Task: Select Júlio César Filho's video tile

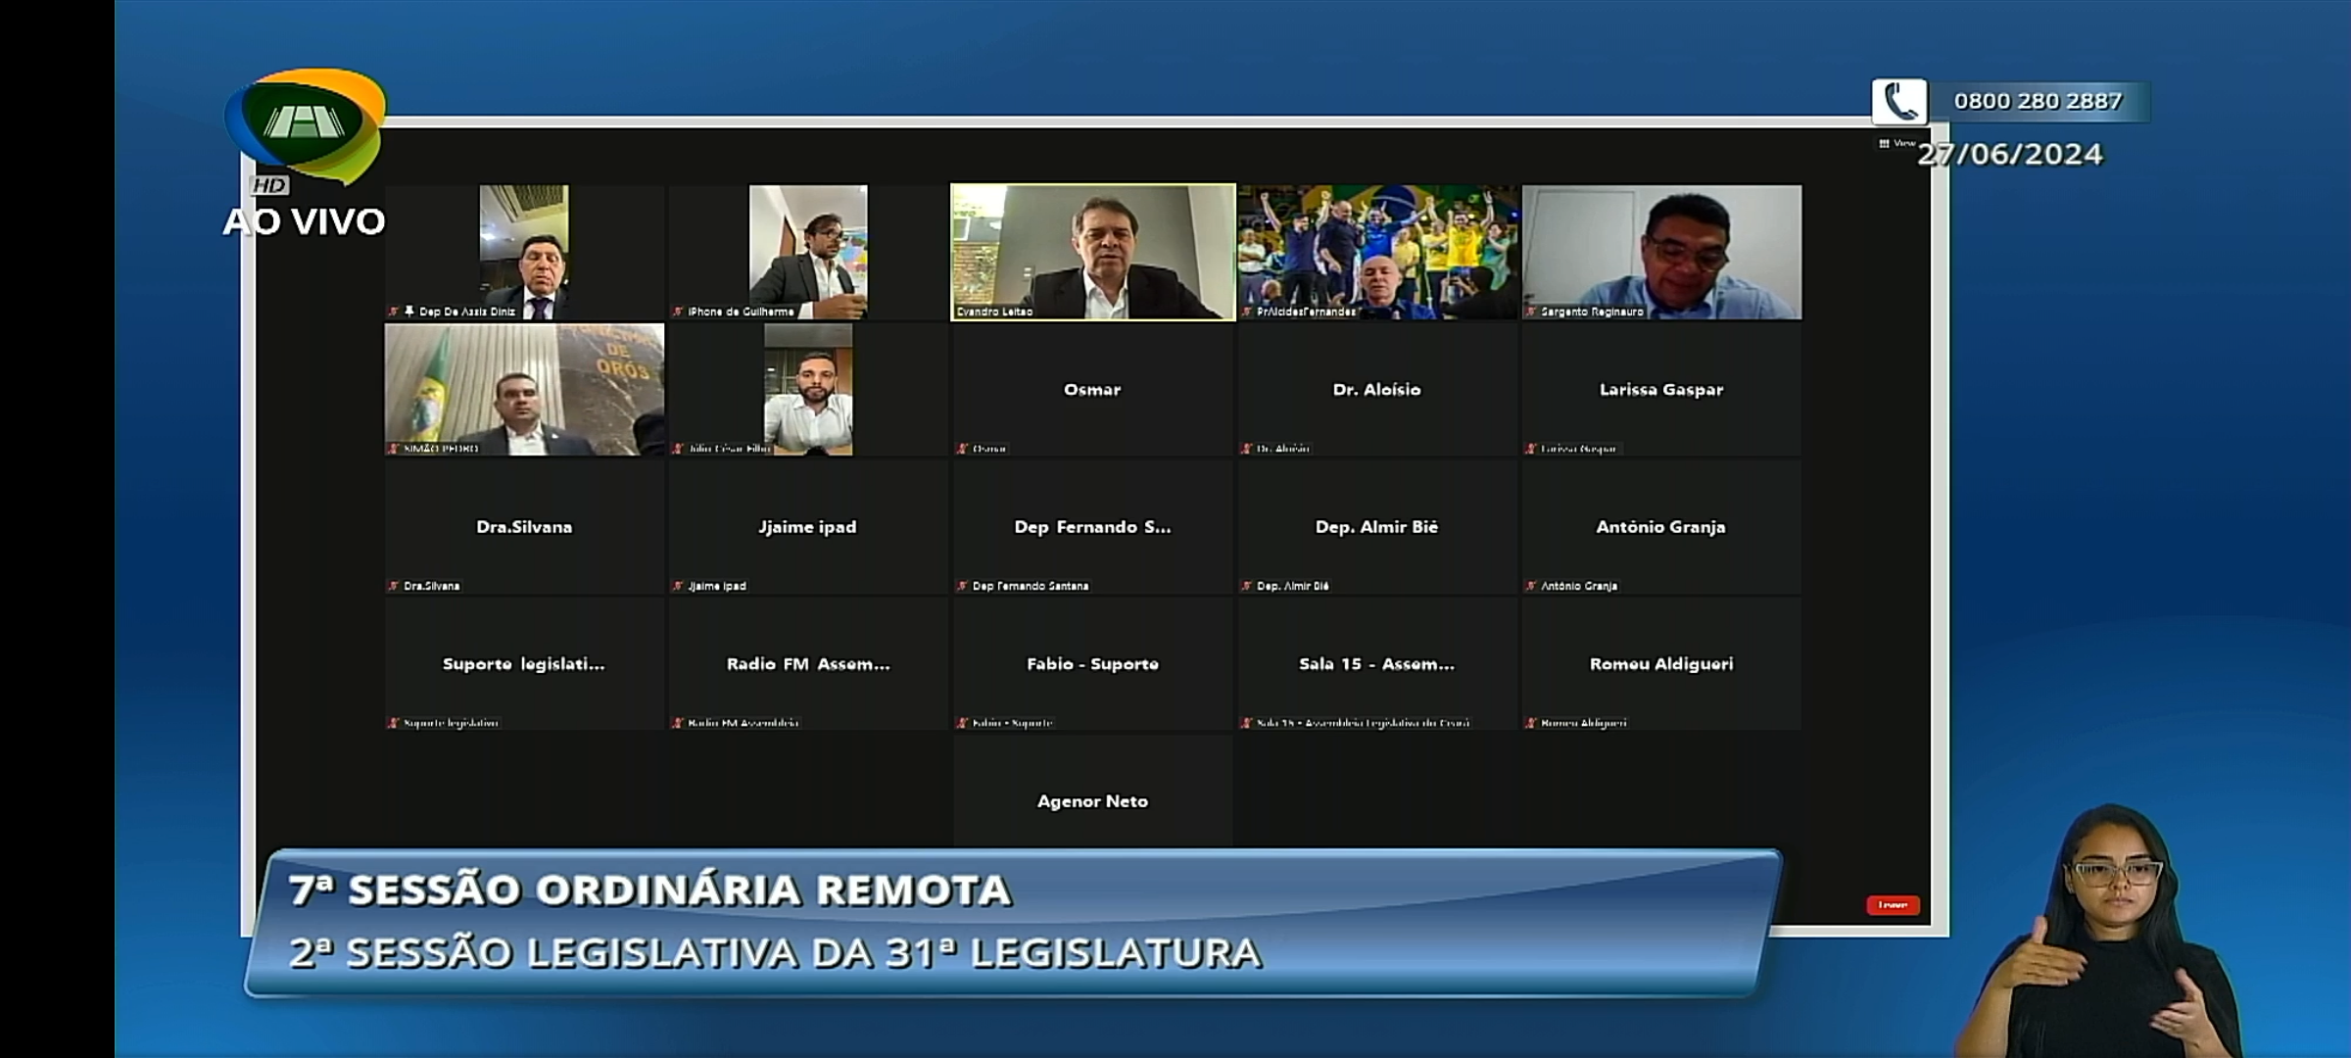Action: tap(808, 389)
